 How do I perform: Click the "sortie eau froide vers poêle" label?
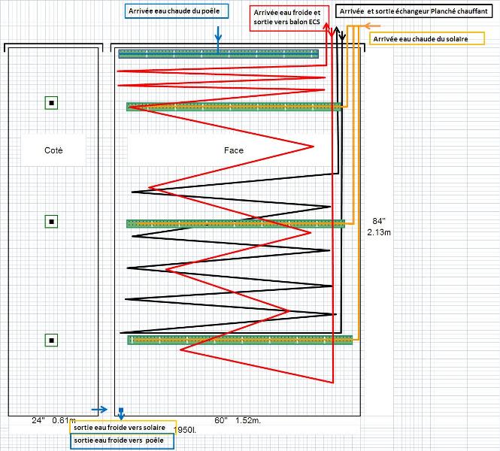(122, 441)
